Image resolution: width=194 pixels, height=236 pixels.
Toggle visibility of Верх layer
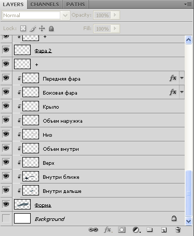[x=6, y=162]
